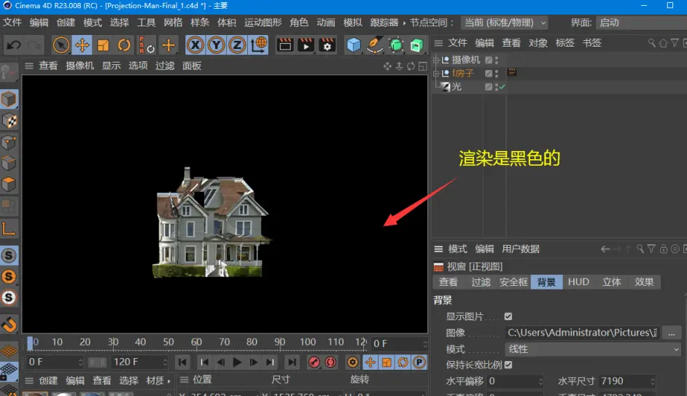Toggle the viewport maximize icon
Screen dimensions: 687x396
point(422,66)
